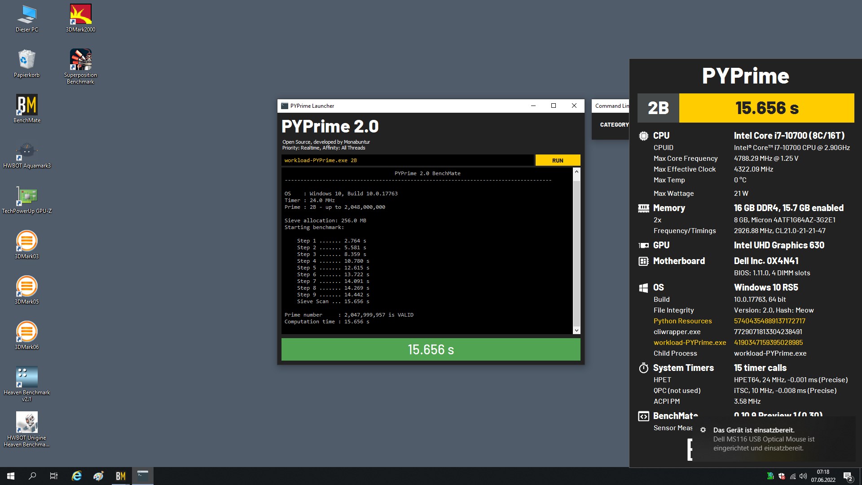Click the Dell Inc. 0X4N41 motherboard text

766,261
